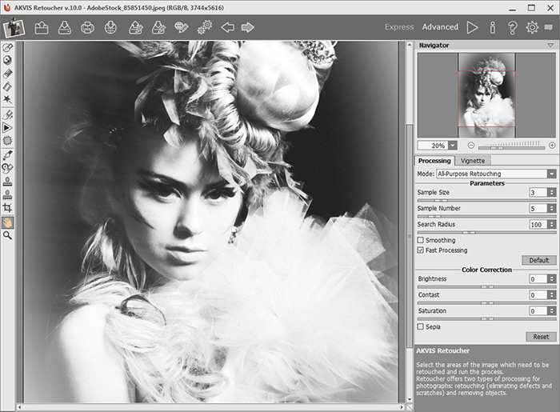
Task: Click the Run processing play button
Action: click(x=472, y=27)
